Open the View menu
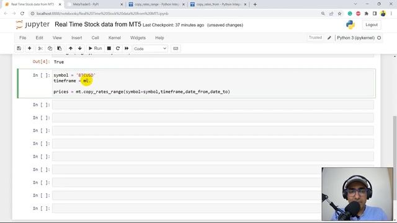This screenshot has width=397, height=223. pyautogui.click(x=57, y=38)
